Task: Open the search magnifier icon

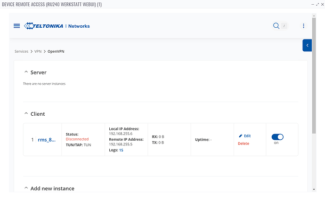Action: [276, 26]
